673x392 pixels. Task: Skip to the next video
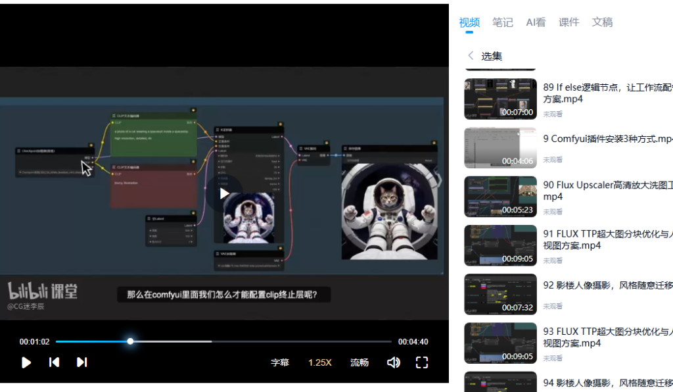click(x=82, y=362)
